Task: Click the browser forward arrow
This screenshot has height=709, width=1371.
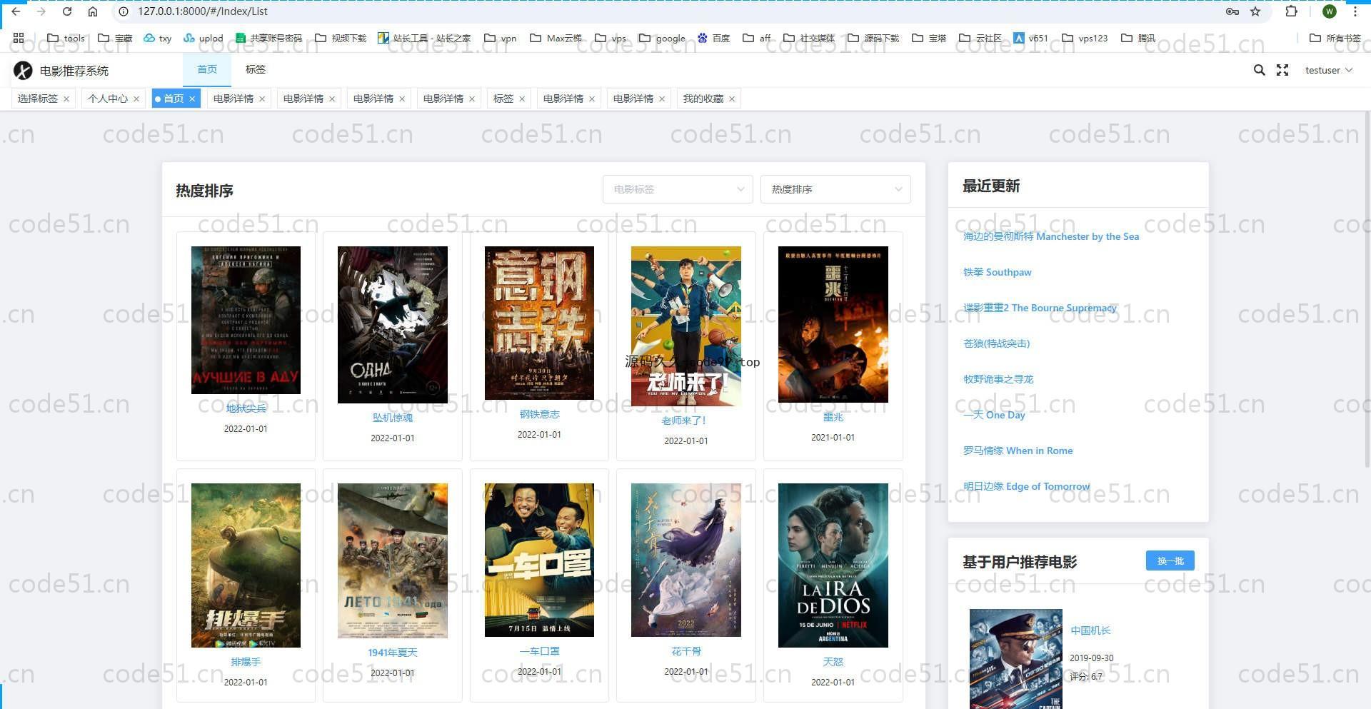Action: [41, 11]
